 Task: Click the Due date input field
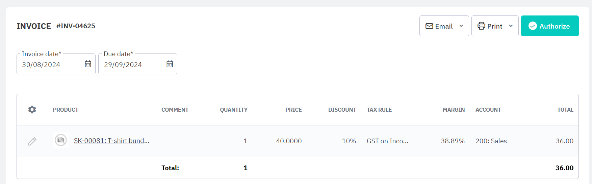point(132,65)
